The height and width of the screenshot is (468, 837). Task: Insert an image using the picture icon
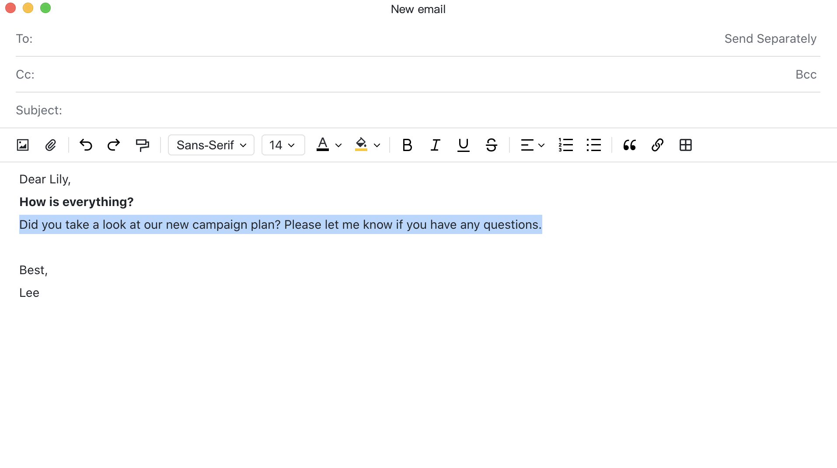[23, 145]
